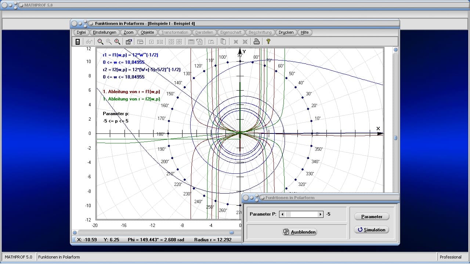Click the printer icon in toolbar

[257, 42]
